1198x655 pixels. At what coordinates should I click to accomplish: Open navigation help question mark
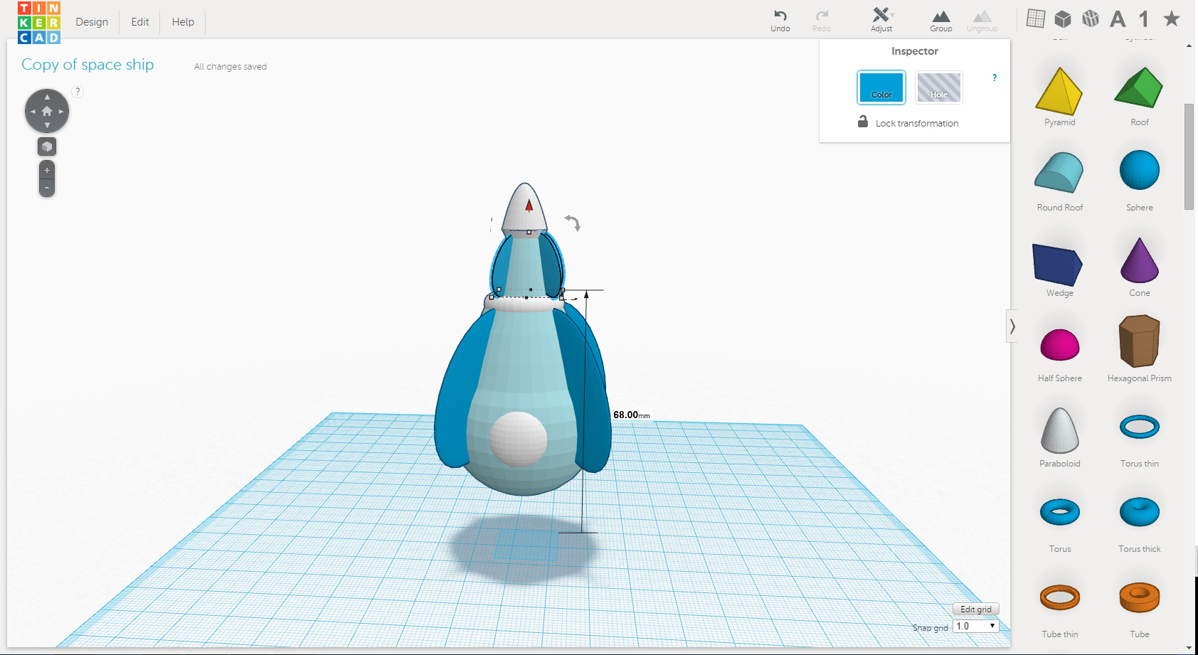(x=78, y=91)
